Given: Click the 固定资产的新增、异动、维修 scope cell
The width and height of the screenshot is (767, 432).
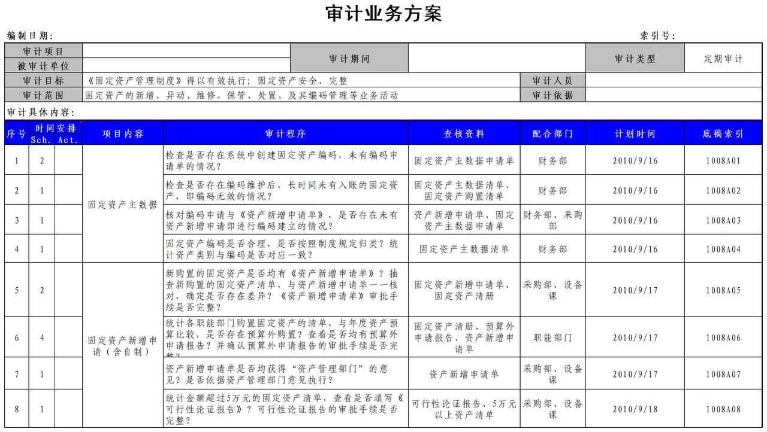Looking at the screenshot, I should click(x=301, y=95).
